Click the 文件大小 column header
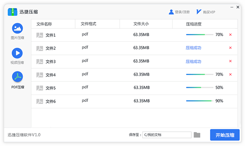 click(141, 24)
